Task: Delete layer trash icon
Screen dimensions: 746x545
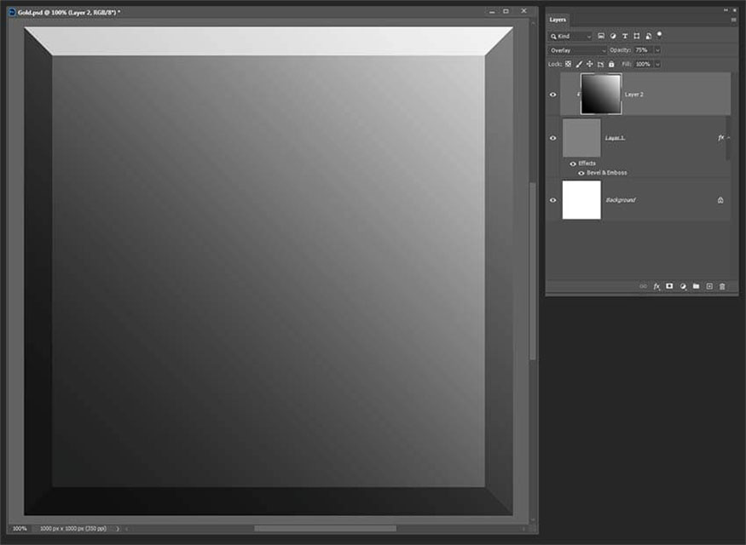Action: [722, 286]
